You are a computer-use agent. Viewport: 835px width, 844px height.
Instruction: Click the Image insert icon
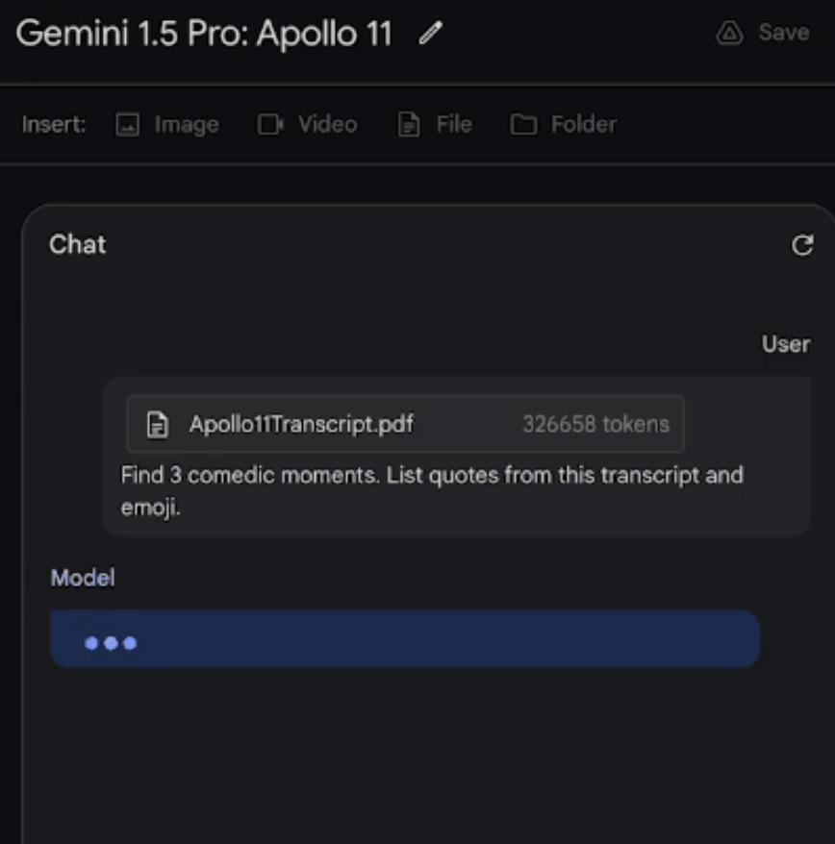(128, 125)
